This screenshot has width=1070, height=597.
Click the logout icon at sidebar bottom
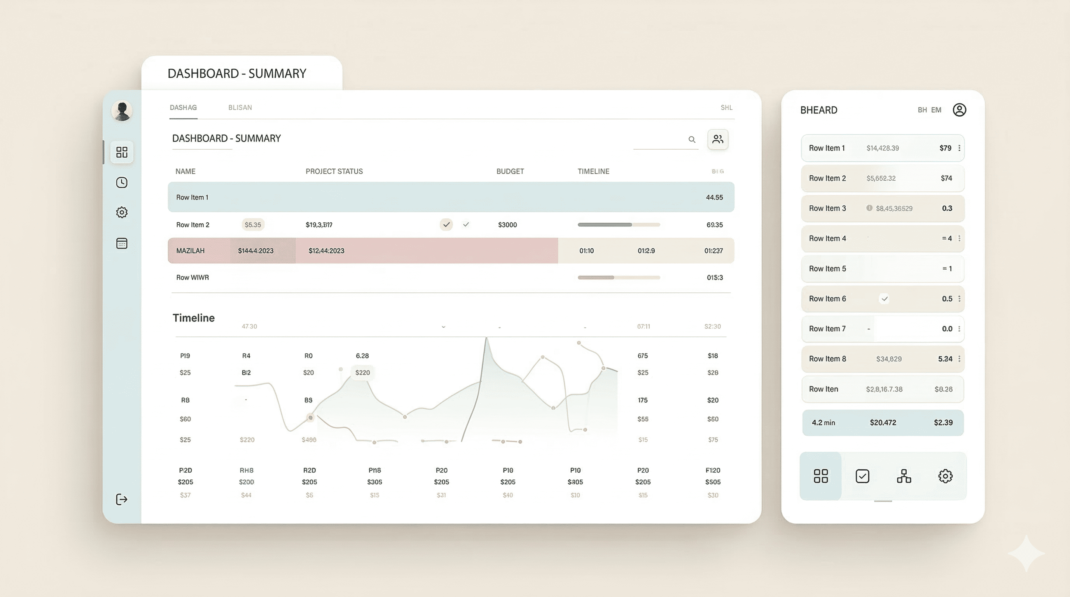coord(121,499)
